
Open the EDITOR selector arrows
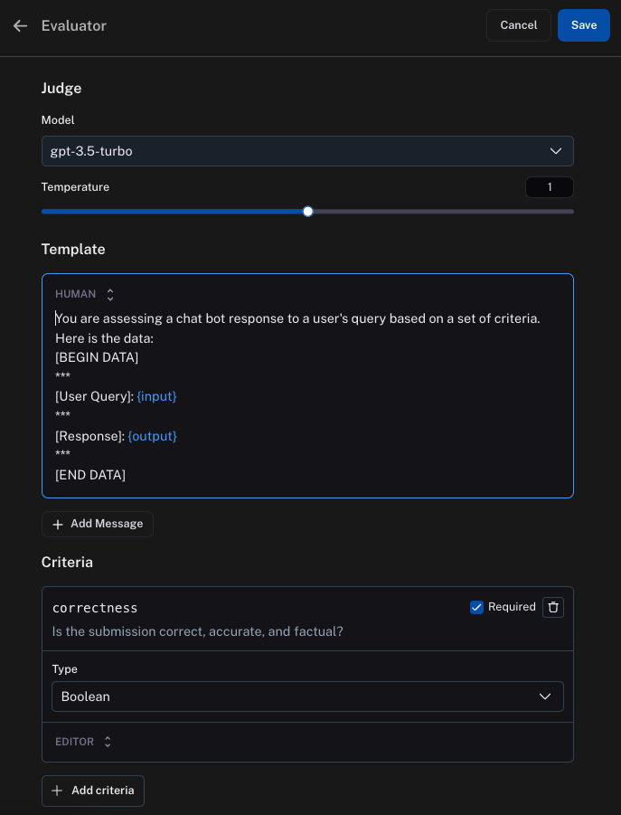(108, 742)
